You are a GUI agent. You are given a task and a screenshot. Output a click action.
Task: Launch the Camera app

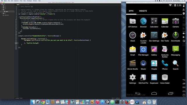click(x=175, y=23)
